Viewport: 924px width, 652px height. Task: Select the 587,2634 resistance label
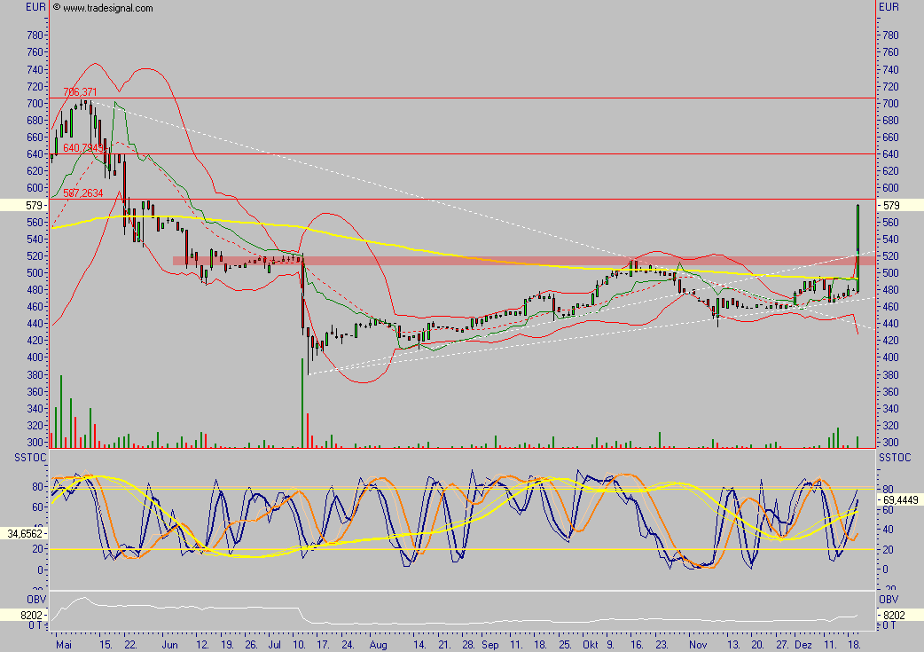[83, 192]
